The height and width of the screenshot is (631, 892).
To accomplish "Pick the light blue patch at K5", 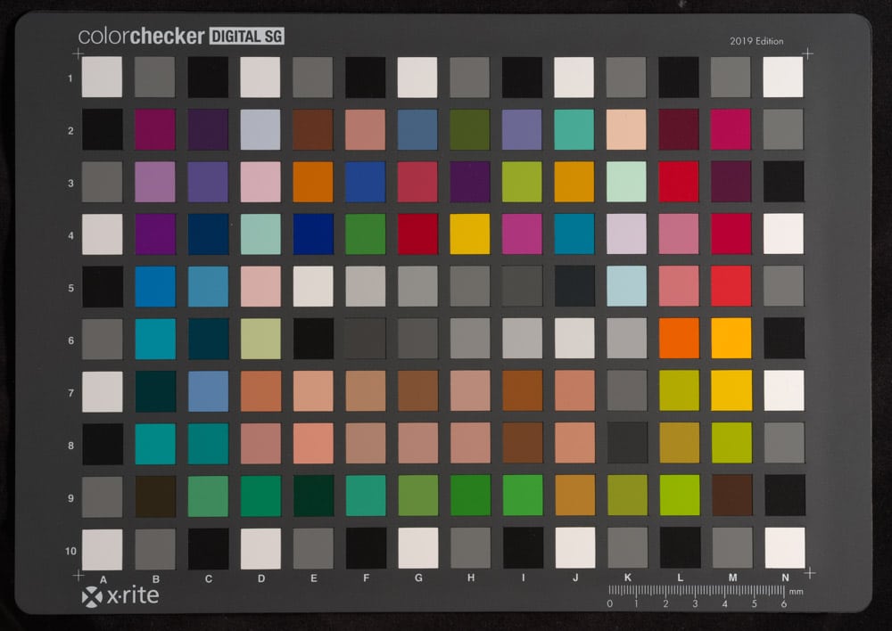I will pos(627,286).
